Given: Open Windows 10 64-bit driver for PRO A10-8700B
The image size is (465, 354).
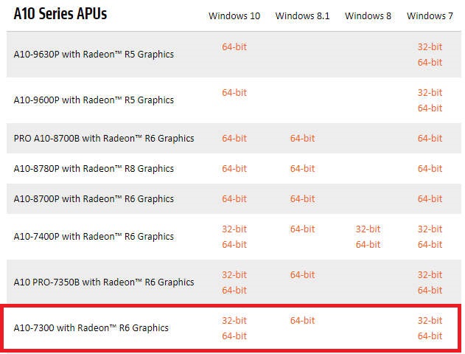Looking at the screenshot, I should click(234, 138).
